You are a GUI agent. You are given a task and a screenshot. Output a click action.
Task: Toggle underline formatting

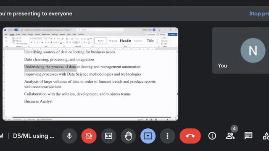click(37, 42)
